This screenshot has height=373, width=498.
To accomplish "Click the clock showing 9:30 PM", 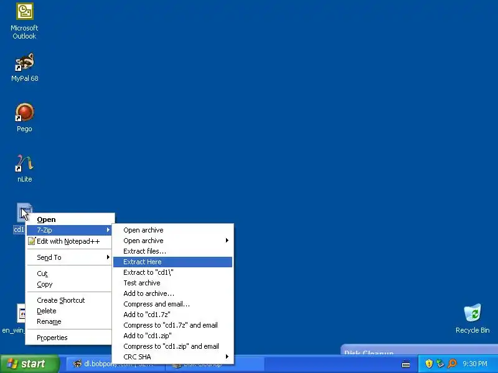I will (x=474, y=364).
